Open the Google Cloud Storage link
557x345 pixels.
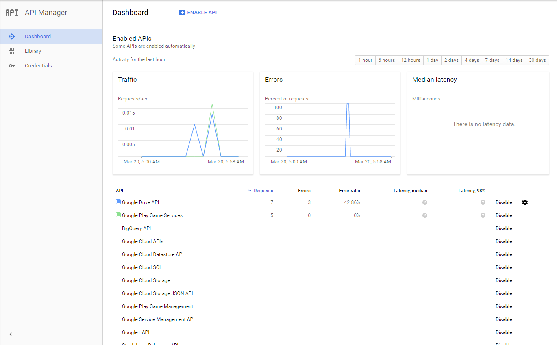(x=146, y=280)
